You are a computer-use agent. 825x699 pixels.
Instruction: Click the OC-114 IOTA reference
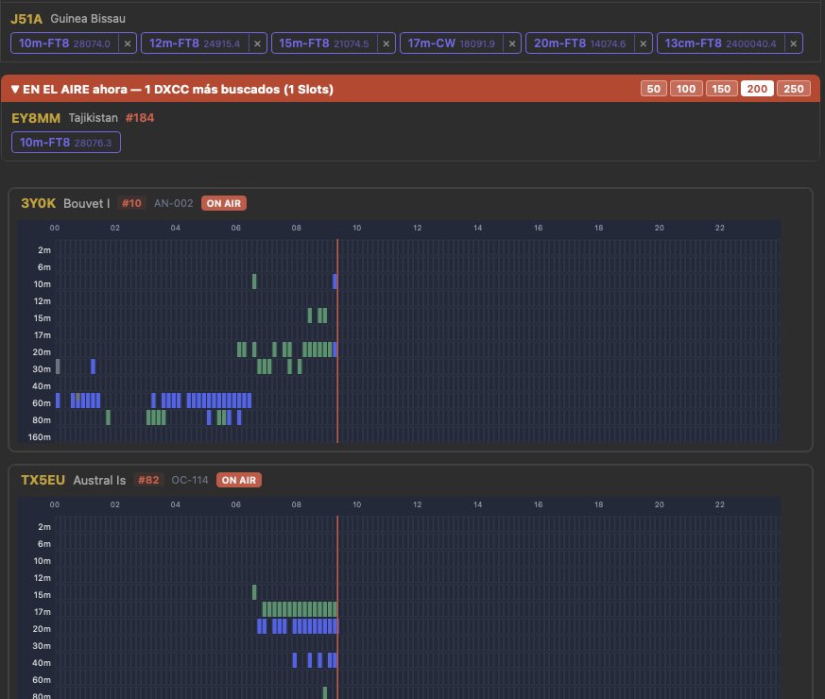190,480
